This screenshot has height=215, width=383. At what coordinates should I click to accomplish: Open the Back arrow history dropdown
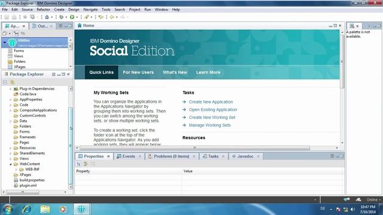point(117,17)
